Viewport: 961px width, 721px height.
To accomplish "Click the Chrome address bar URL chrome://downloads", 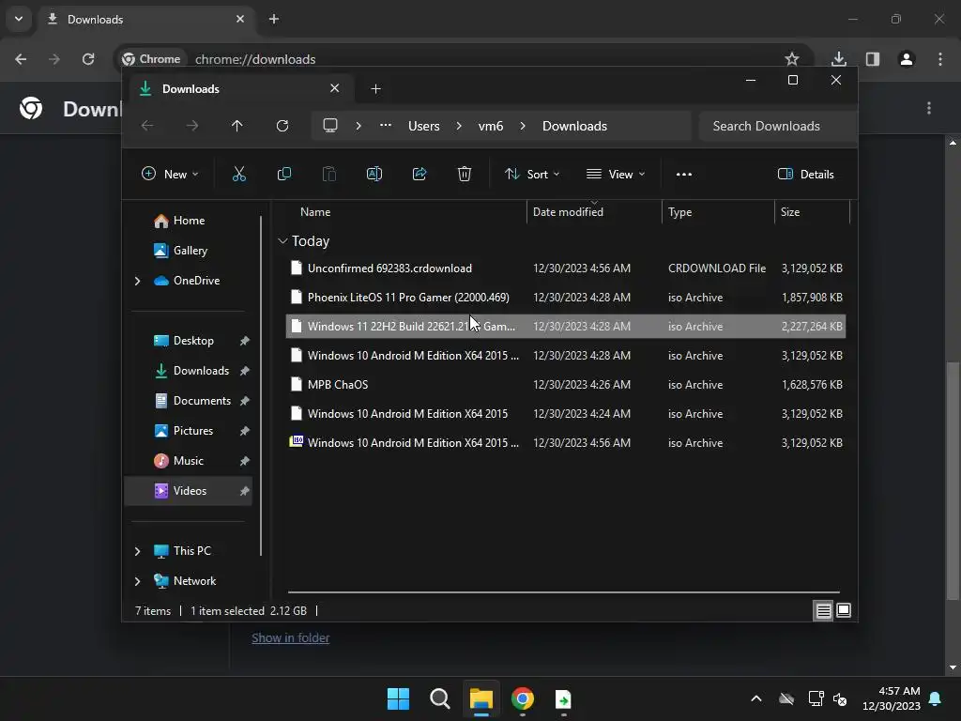I will tap(255, 59).
